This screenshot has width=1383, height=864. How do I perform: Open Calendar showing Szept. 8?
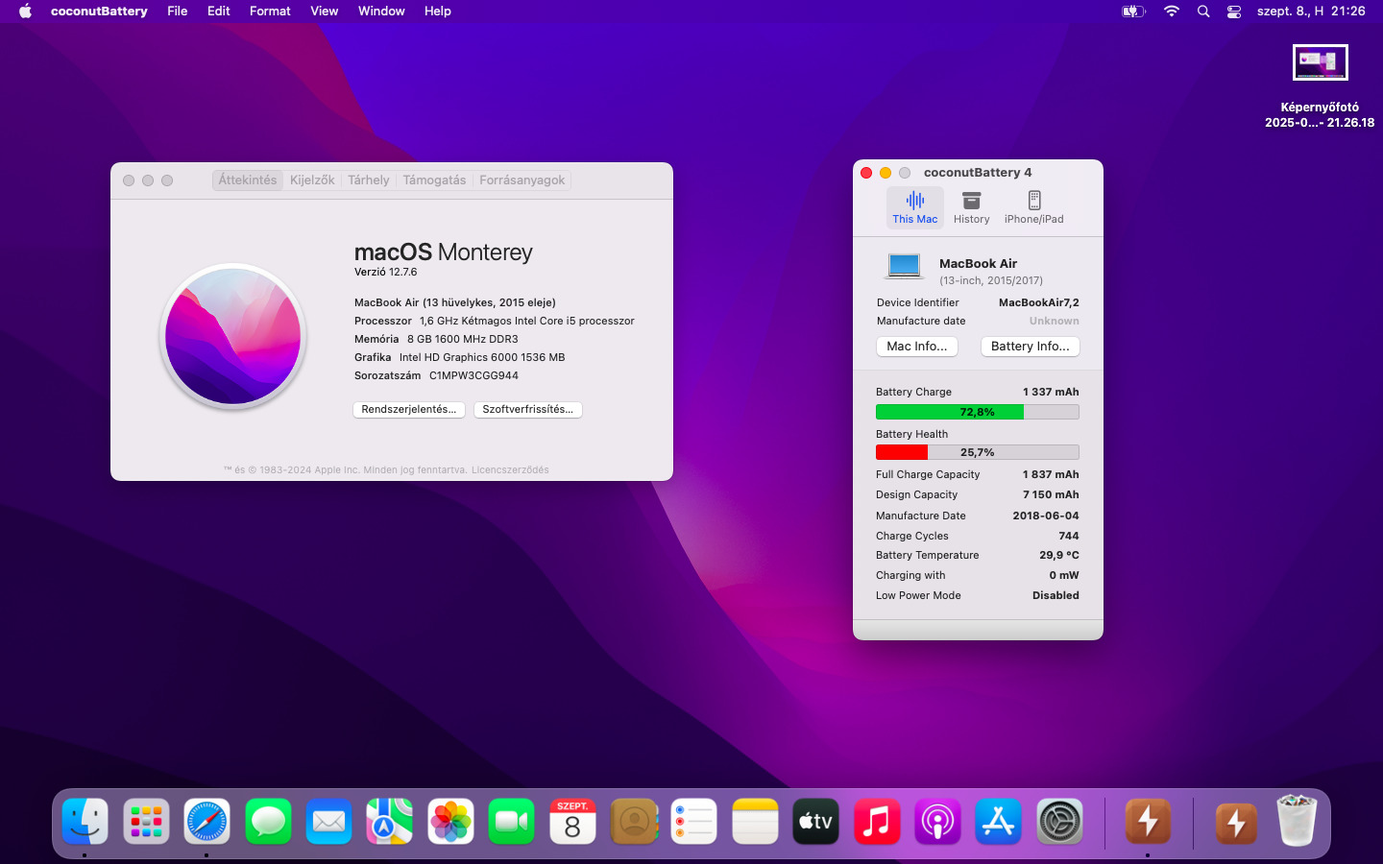point(572,822)
